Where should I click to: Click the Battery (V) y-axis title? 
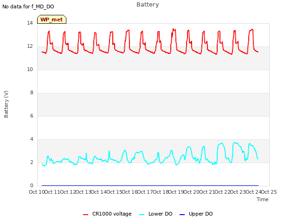click(6, 104)
